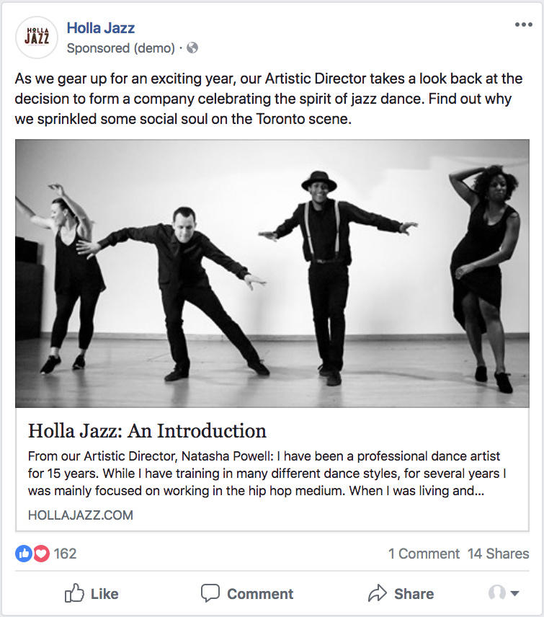
Task: Click the public globe audience icon
Action: (192, 48)
